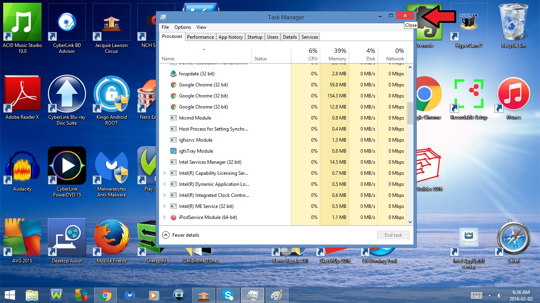Click the Fewer details button
Image resolution: width=540 pixels, height=303 pixels.
(181, 235)
